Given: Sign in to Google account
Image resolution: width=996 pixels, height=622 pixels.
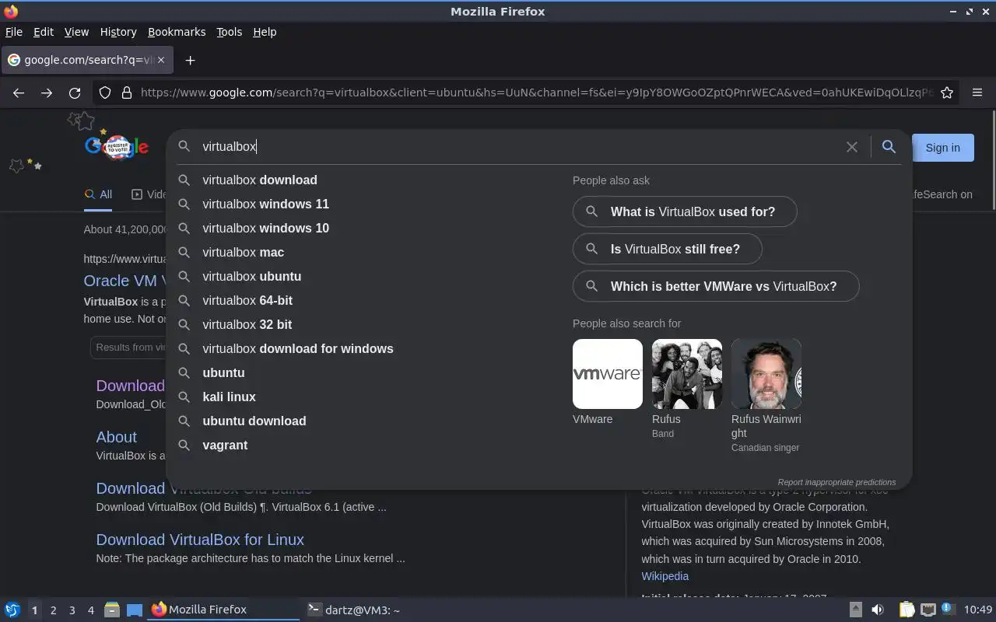Looking at the screenshot, I should pyautogui.click(x=942, y=148).
